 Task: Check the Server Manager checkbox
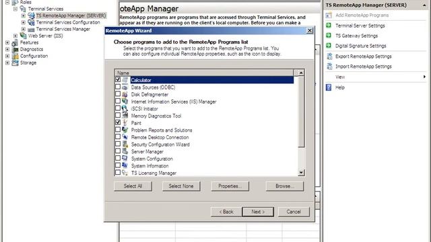point(118,151)
